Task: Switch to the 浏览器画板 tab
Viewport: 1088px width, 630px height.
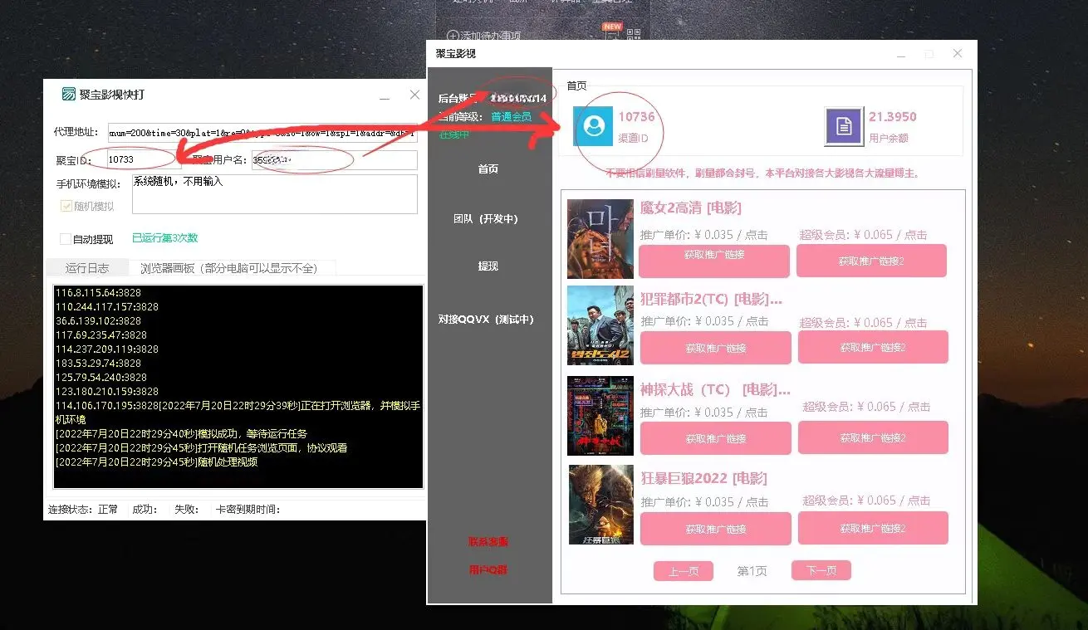Action: coord(228,268)
